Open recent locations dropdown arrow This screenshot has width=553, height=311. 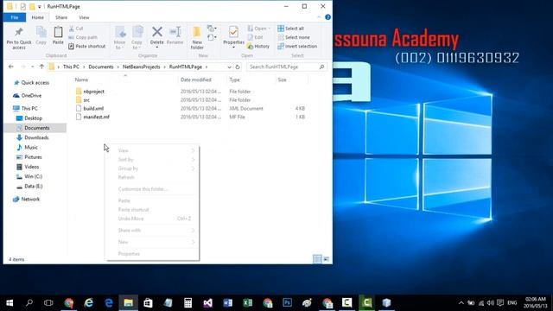point(32,67)
